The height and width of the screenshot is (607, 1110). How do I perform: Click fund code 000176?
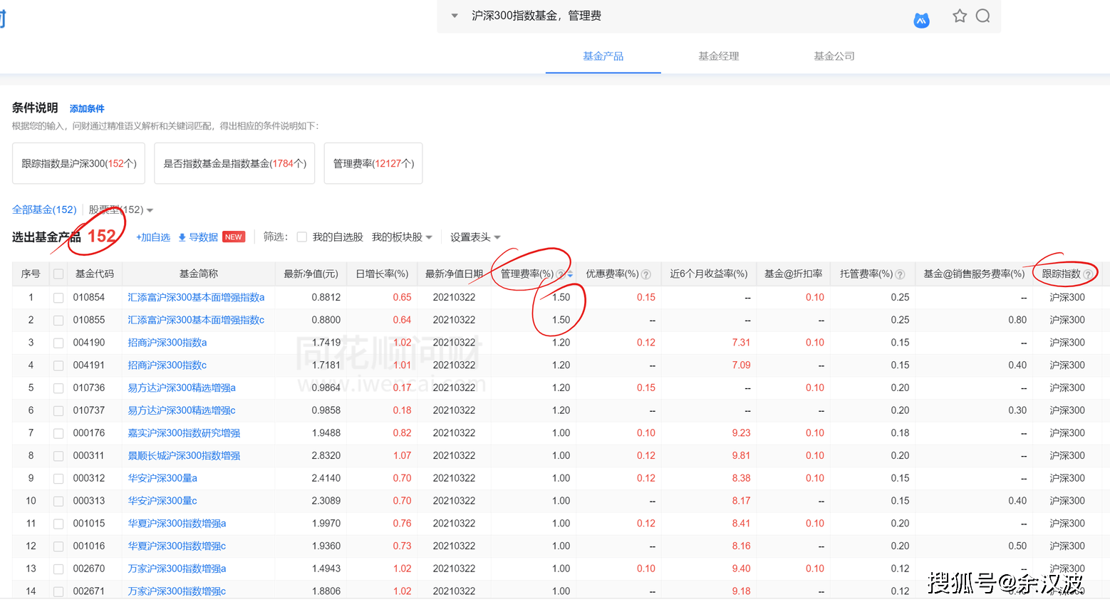(89, 433)
